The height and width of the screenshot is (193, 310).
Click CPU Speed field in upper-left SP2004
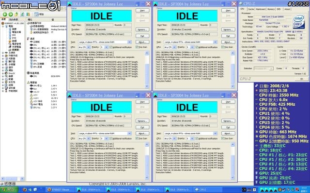tap(108, 34)
